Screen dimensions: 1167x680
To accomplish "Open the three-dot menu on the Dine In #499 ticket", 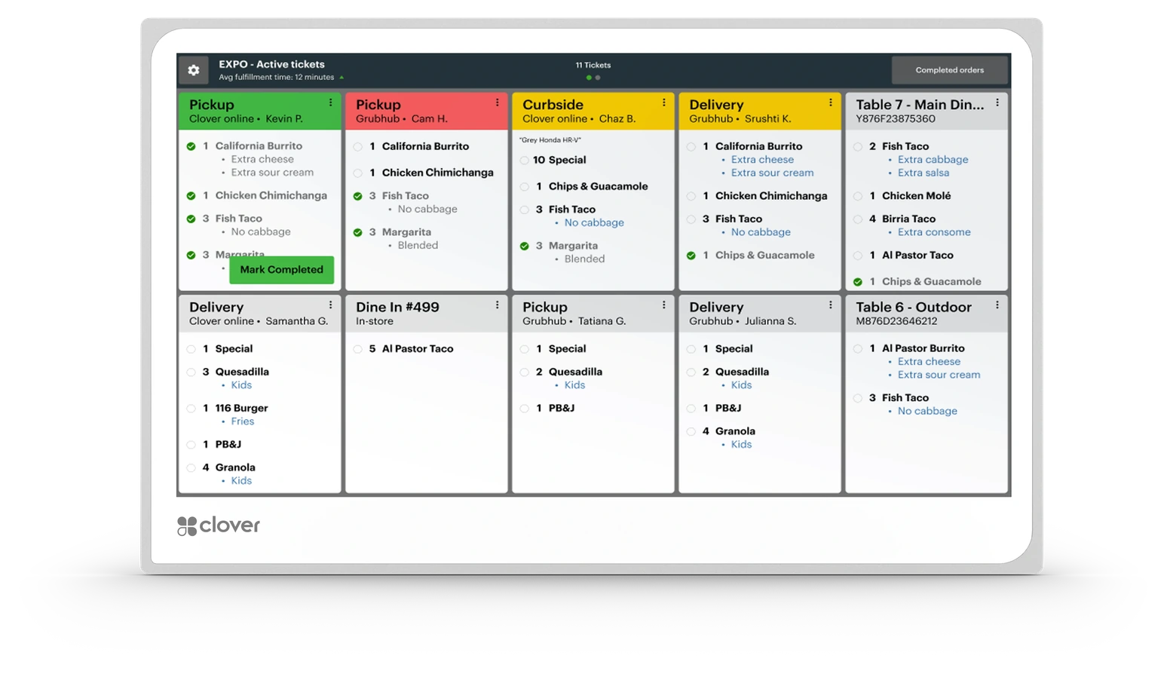I will coord(497,305).
